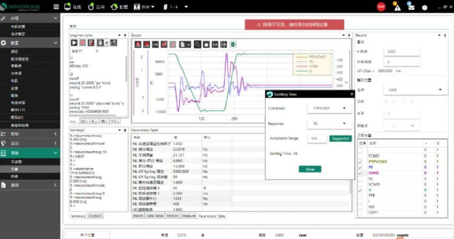Uncheck the V record variable

point(360,190)
